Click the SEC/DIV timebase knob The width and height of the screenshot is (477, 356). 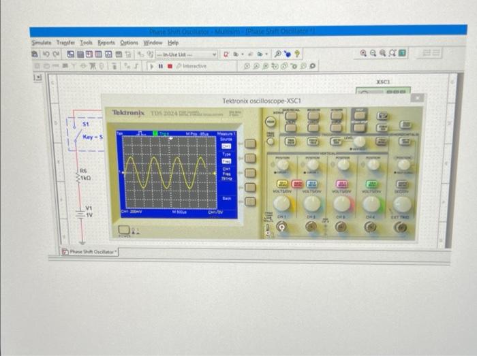402,204
